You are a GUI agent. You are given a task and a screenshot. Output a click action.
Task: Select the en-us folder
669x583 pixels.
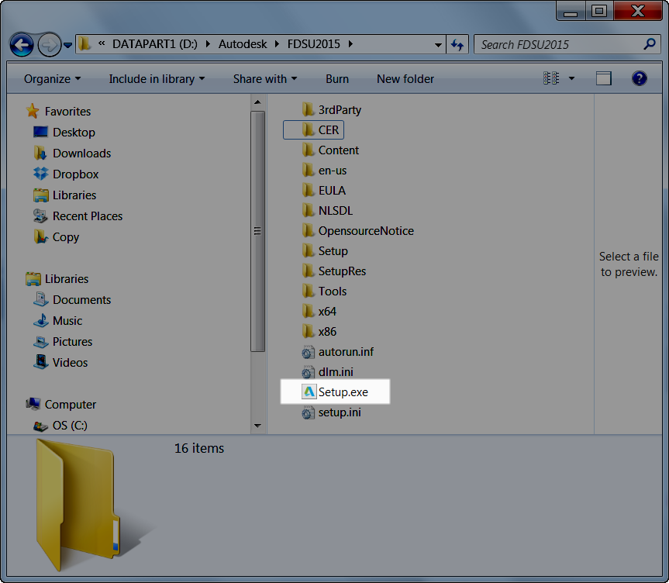pos(324,171)
